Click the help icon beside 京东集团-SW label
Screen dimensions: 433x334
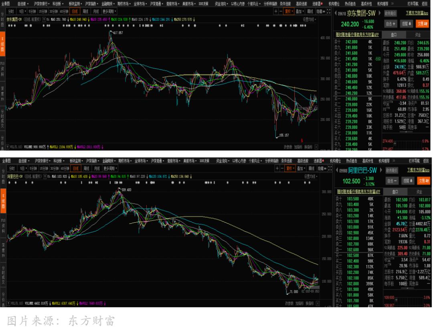point(44,20)
